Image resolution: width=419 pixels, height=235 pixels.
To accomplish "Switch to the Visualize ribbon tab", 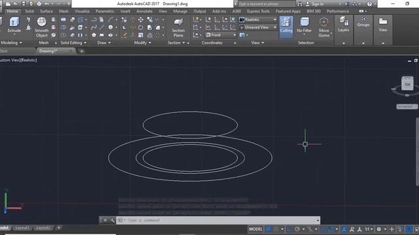I will pyautogui.click(x=82, y=11).
